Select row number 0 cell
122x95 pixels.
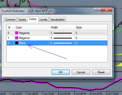coord(10,33)
